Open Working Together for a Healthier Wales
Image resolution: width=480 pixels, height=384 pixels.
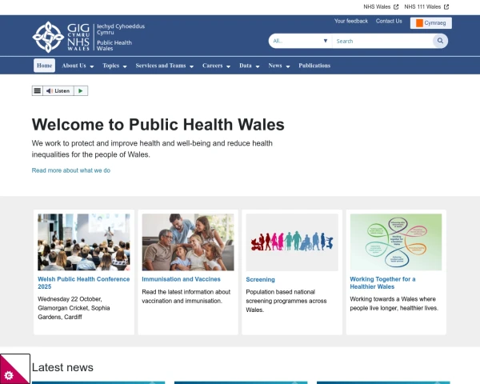382,282
